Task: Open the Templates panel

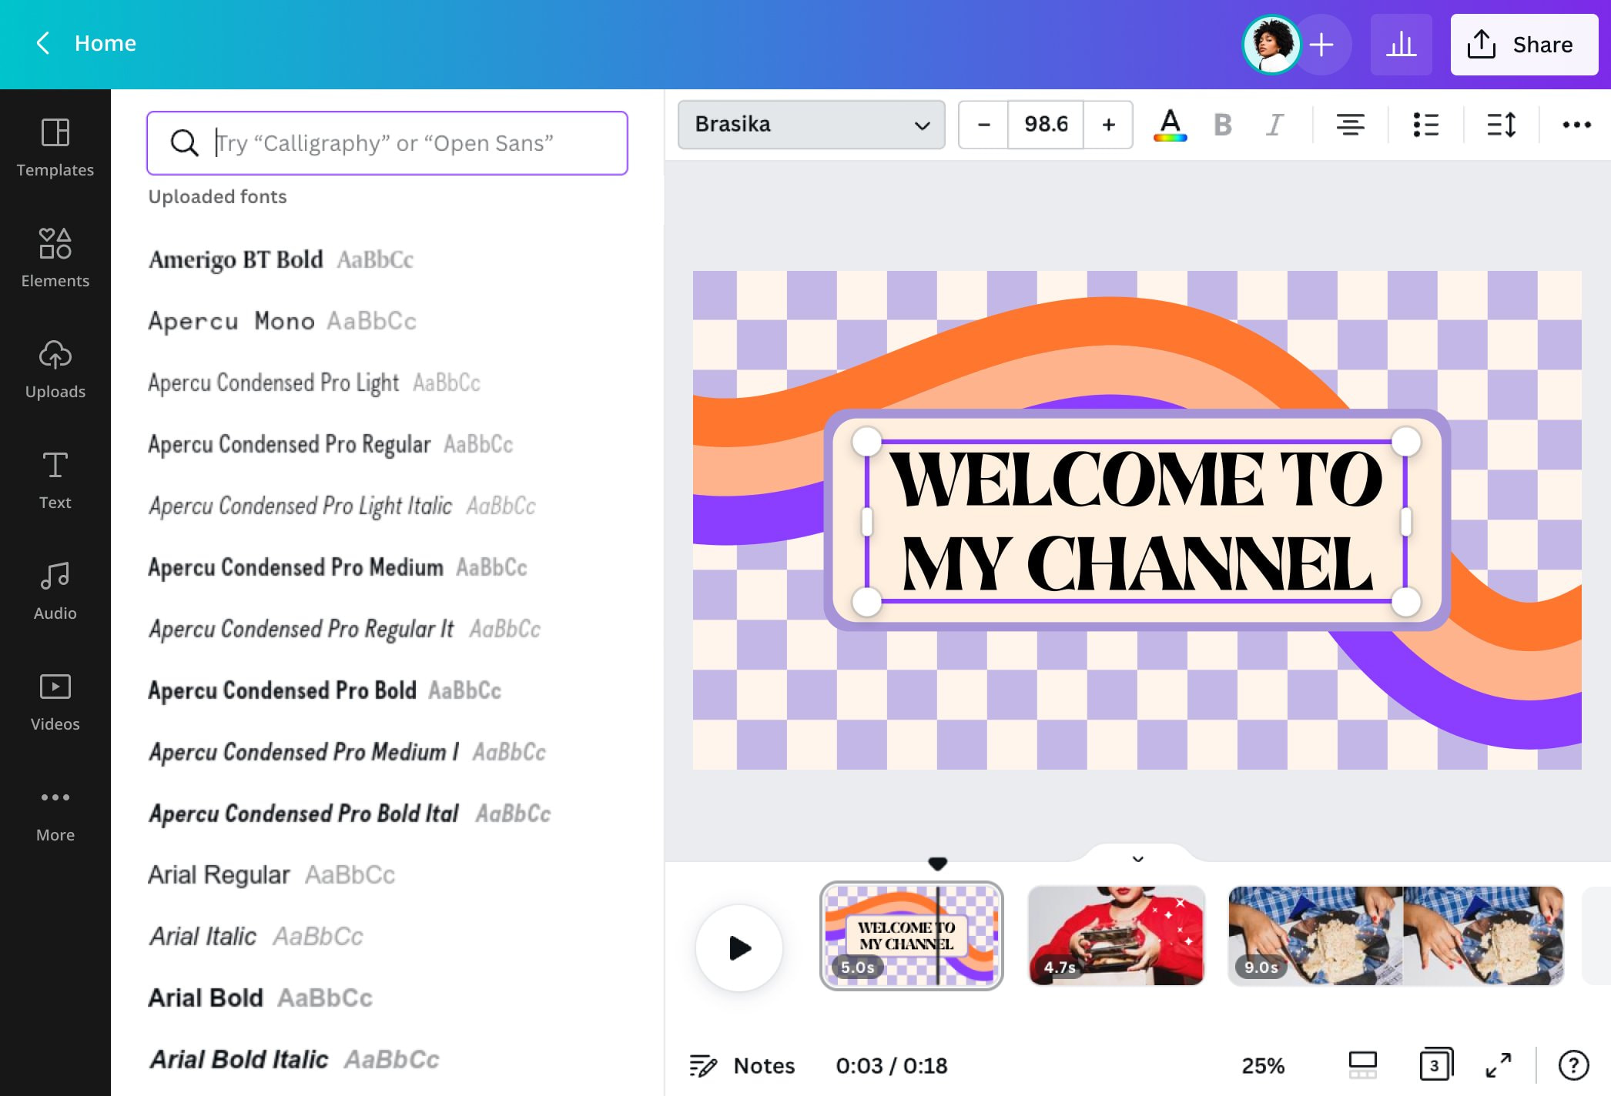Action: 55,146
